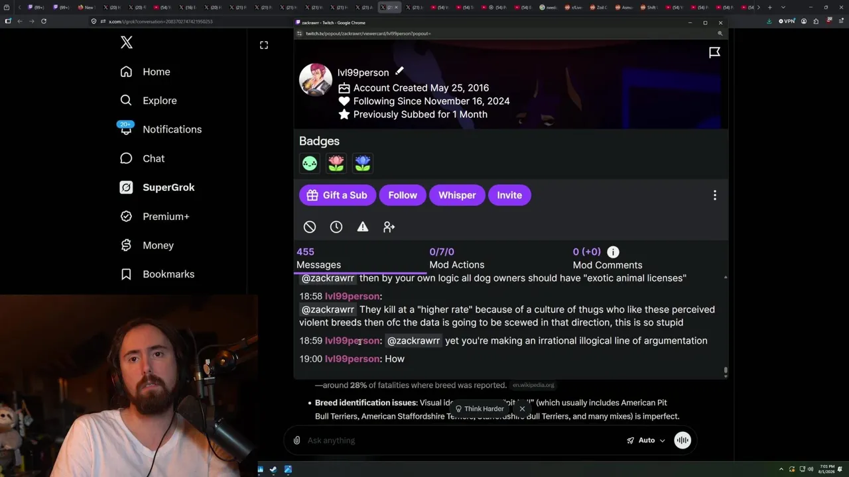The height and width of the screenshot is (477, 849).
Task: Click the Follow button
Action: tap(403, 195)
